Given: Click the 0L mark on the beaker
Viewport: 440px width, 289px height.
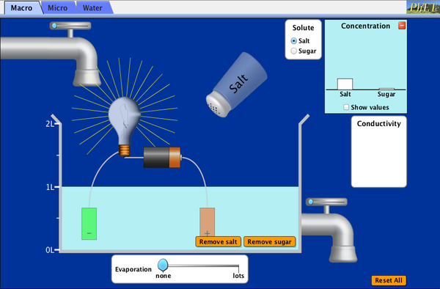Looking at the screenshot, I should [50, 250].
